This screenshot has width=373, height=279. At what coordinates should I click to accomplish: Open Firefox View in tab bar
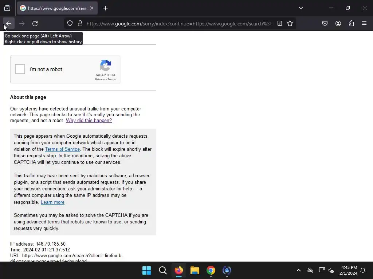coord(7,8)
